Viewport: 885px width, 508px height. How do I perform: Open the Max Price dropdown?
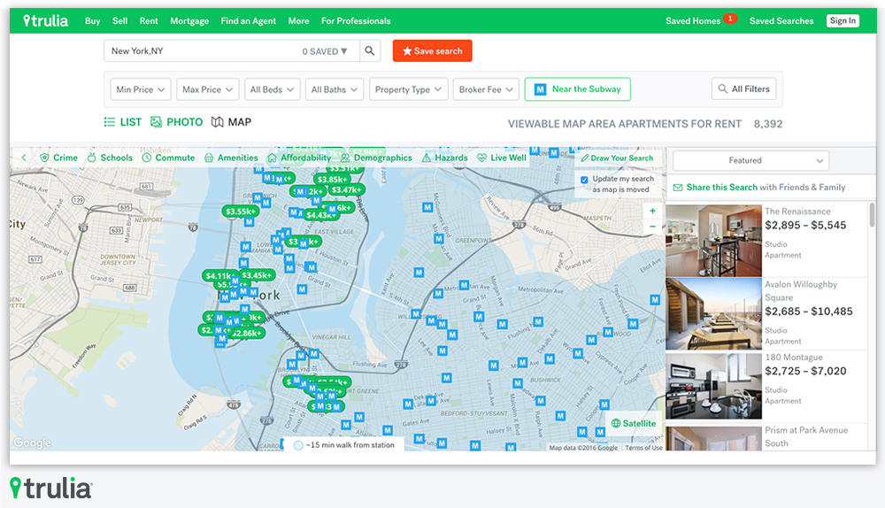(208, 89)
